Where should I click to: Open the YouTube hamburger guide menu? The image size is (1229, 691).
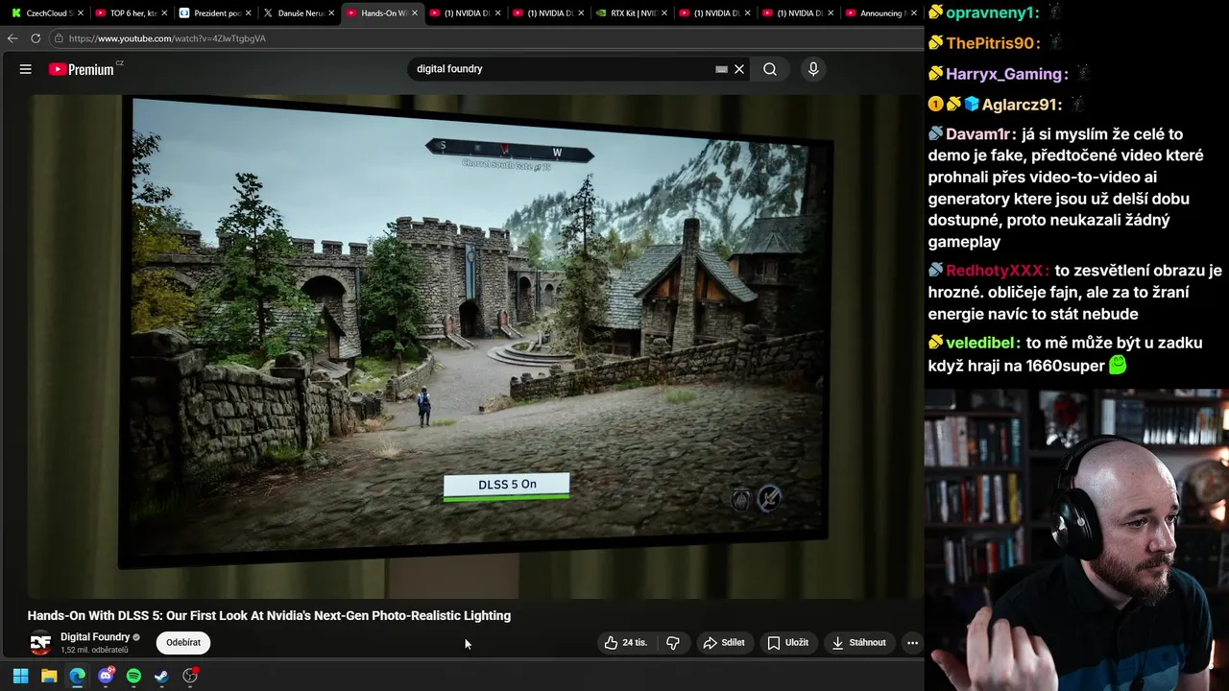click(x=26, y=69)
